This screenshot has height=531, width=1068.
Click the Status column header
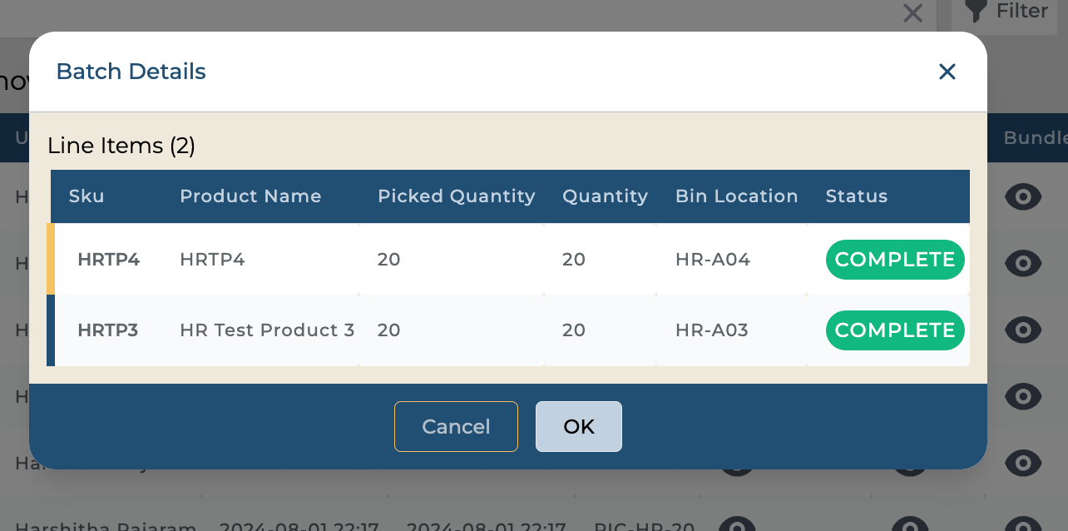tap(856, 196)
